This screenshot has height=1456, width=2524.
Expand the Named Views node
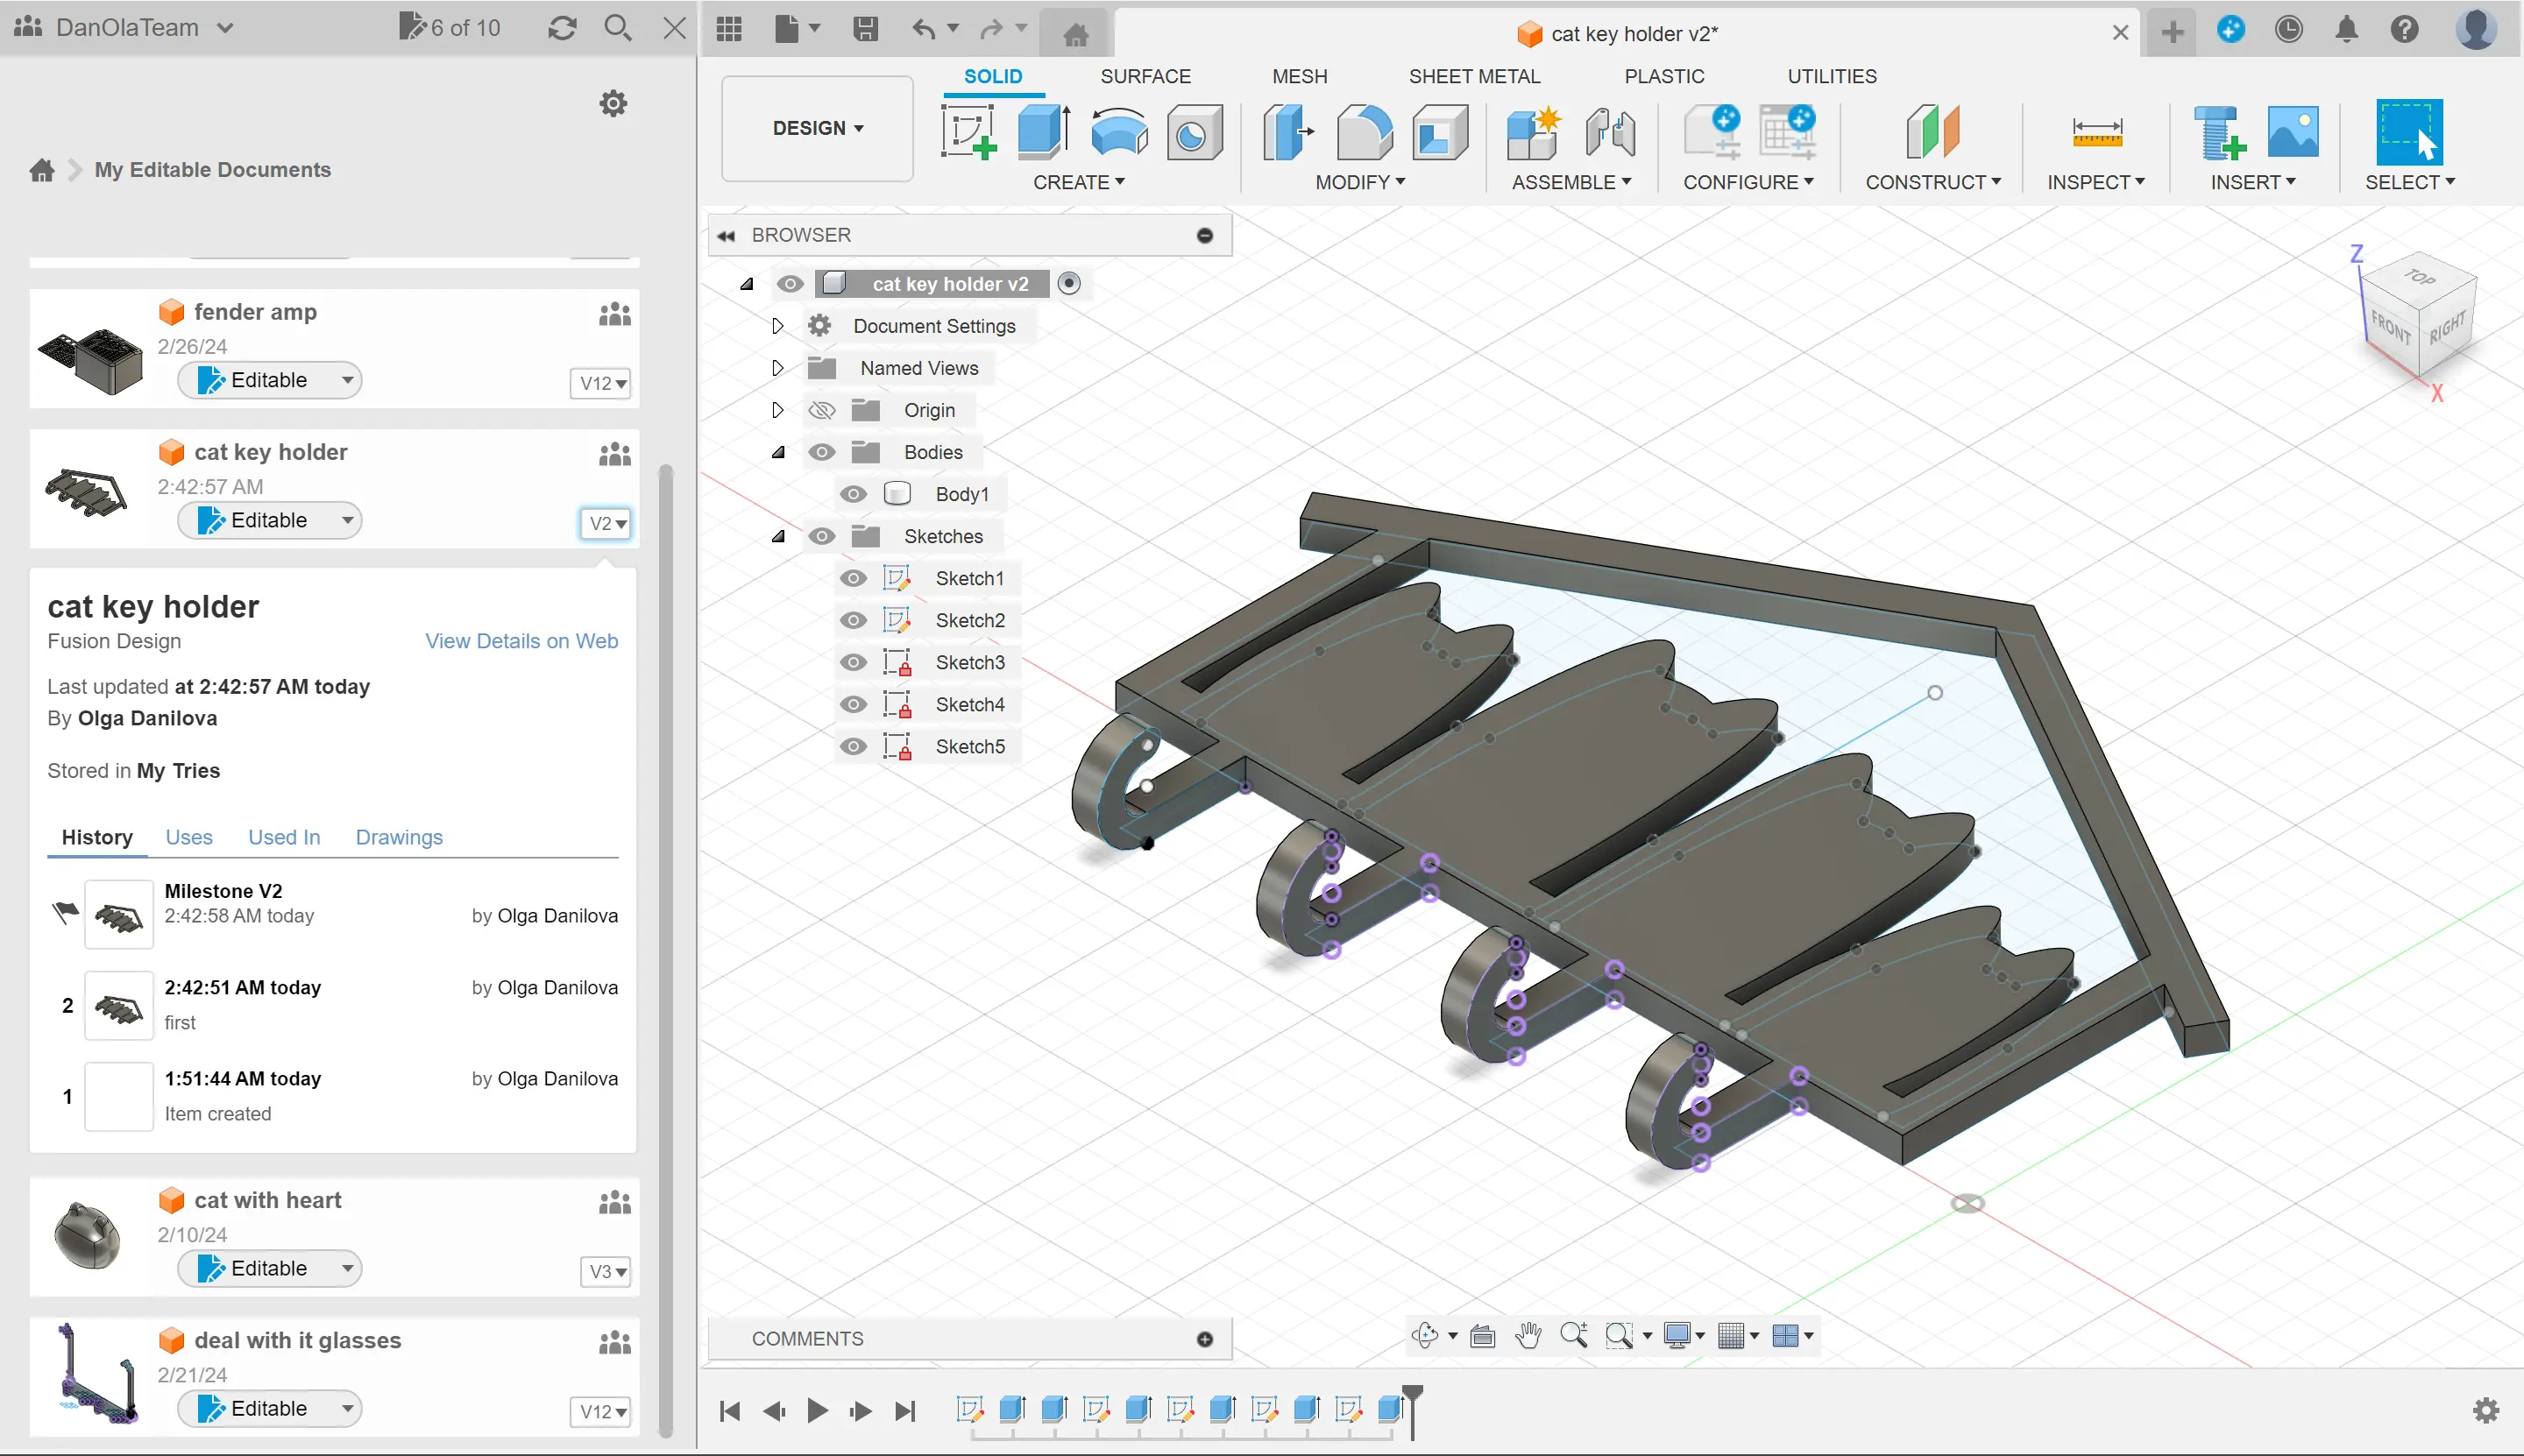pos(777,368)
